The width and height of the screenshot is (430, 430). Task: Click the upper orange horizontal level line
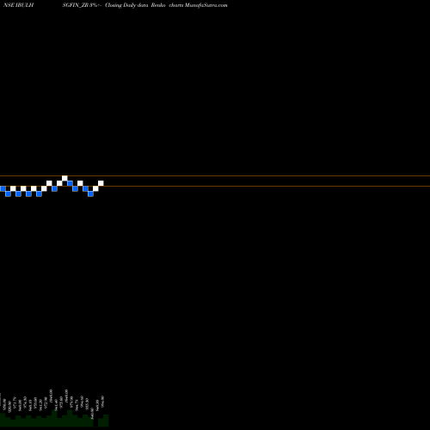215,175
